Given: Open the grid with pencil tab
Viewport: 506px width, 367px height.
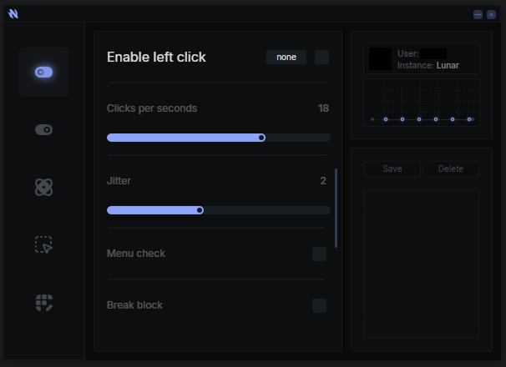Looking at the screenshot, I should (44, 303).
